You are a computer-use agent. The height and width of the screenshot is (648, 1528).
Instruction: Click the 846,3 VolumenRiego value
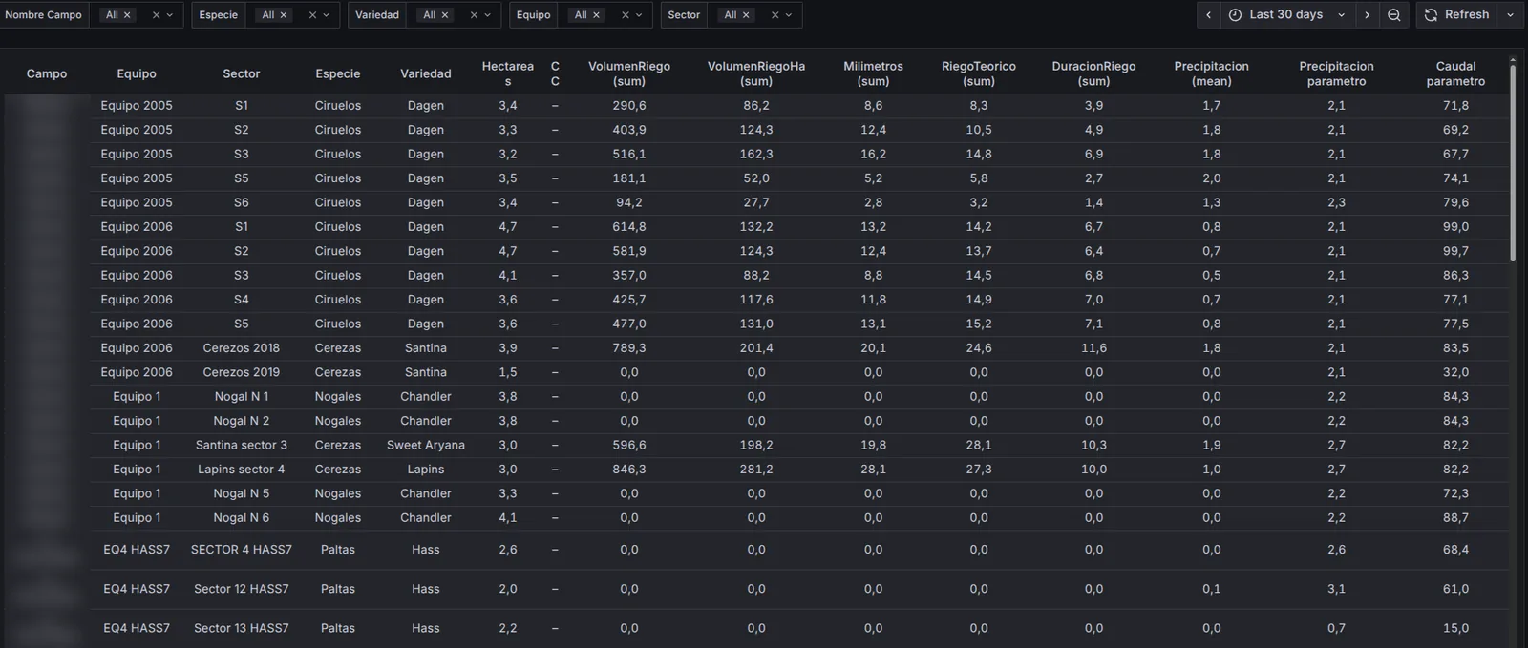point(629,470)
